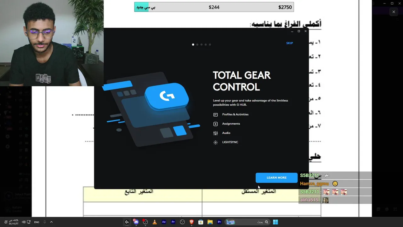
Task: Open the Windows Start menu
Action: click(x=275, y=222)
